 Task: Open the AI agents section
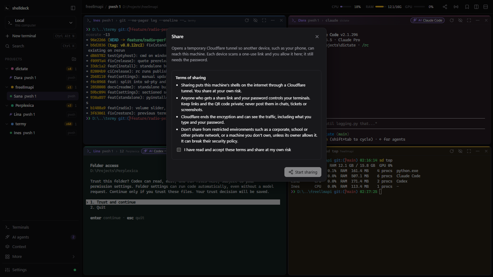click(x=40, y=237)
